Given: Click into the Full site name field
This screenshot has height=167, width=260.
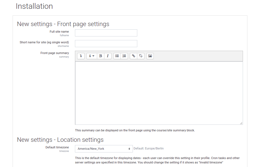Looking at the screenshot, I should [x=106, y=33].
